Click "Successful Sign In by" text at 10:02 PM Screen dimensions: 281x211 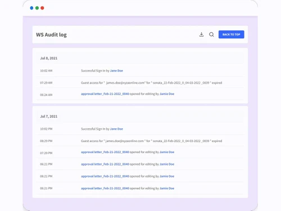[x=95, y=129]
